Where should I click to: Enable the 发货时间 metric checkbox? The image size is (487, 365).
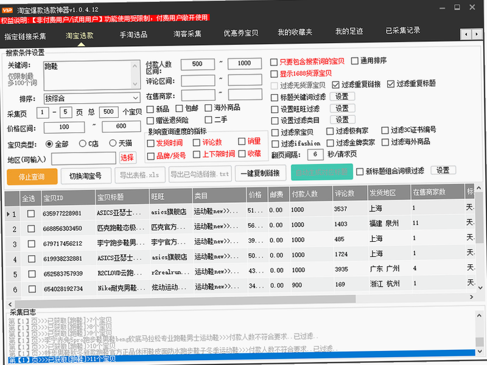tap(150, 143)
